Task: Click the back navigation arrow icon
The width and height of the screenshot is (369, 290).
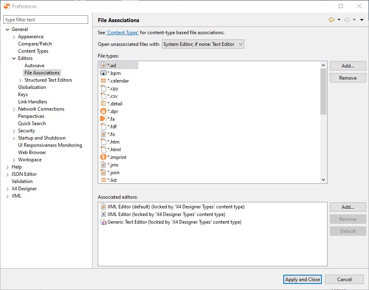Action: pos(331,20)
